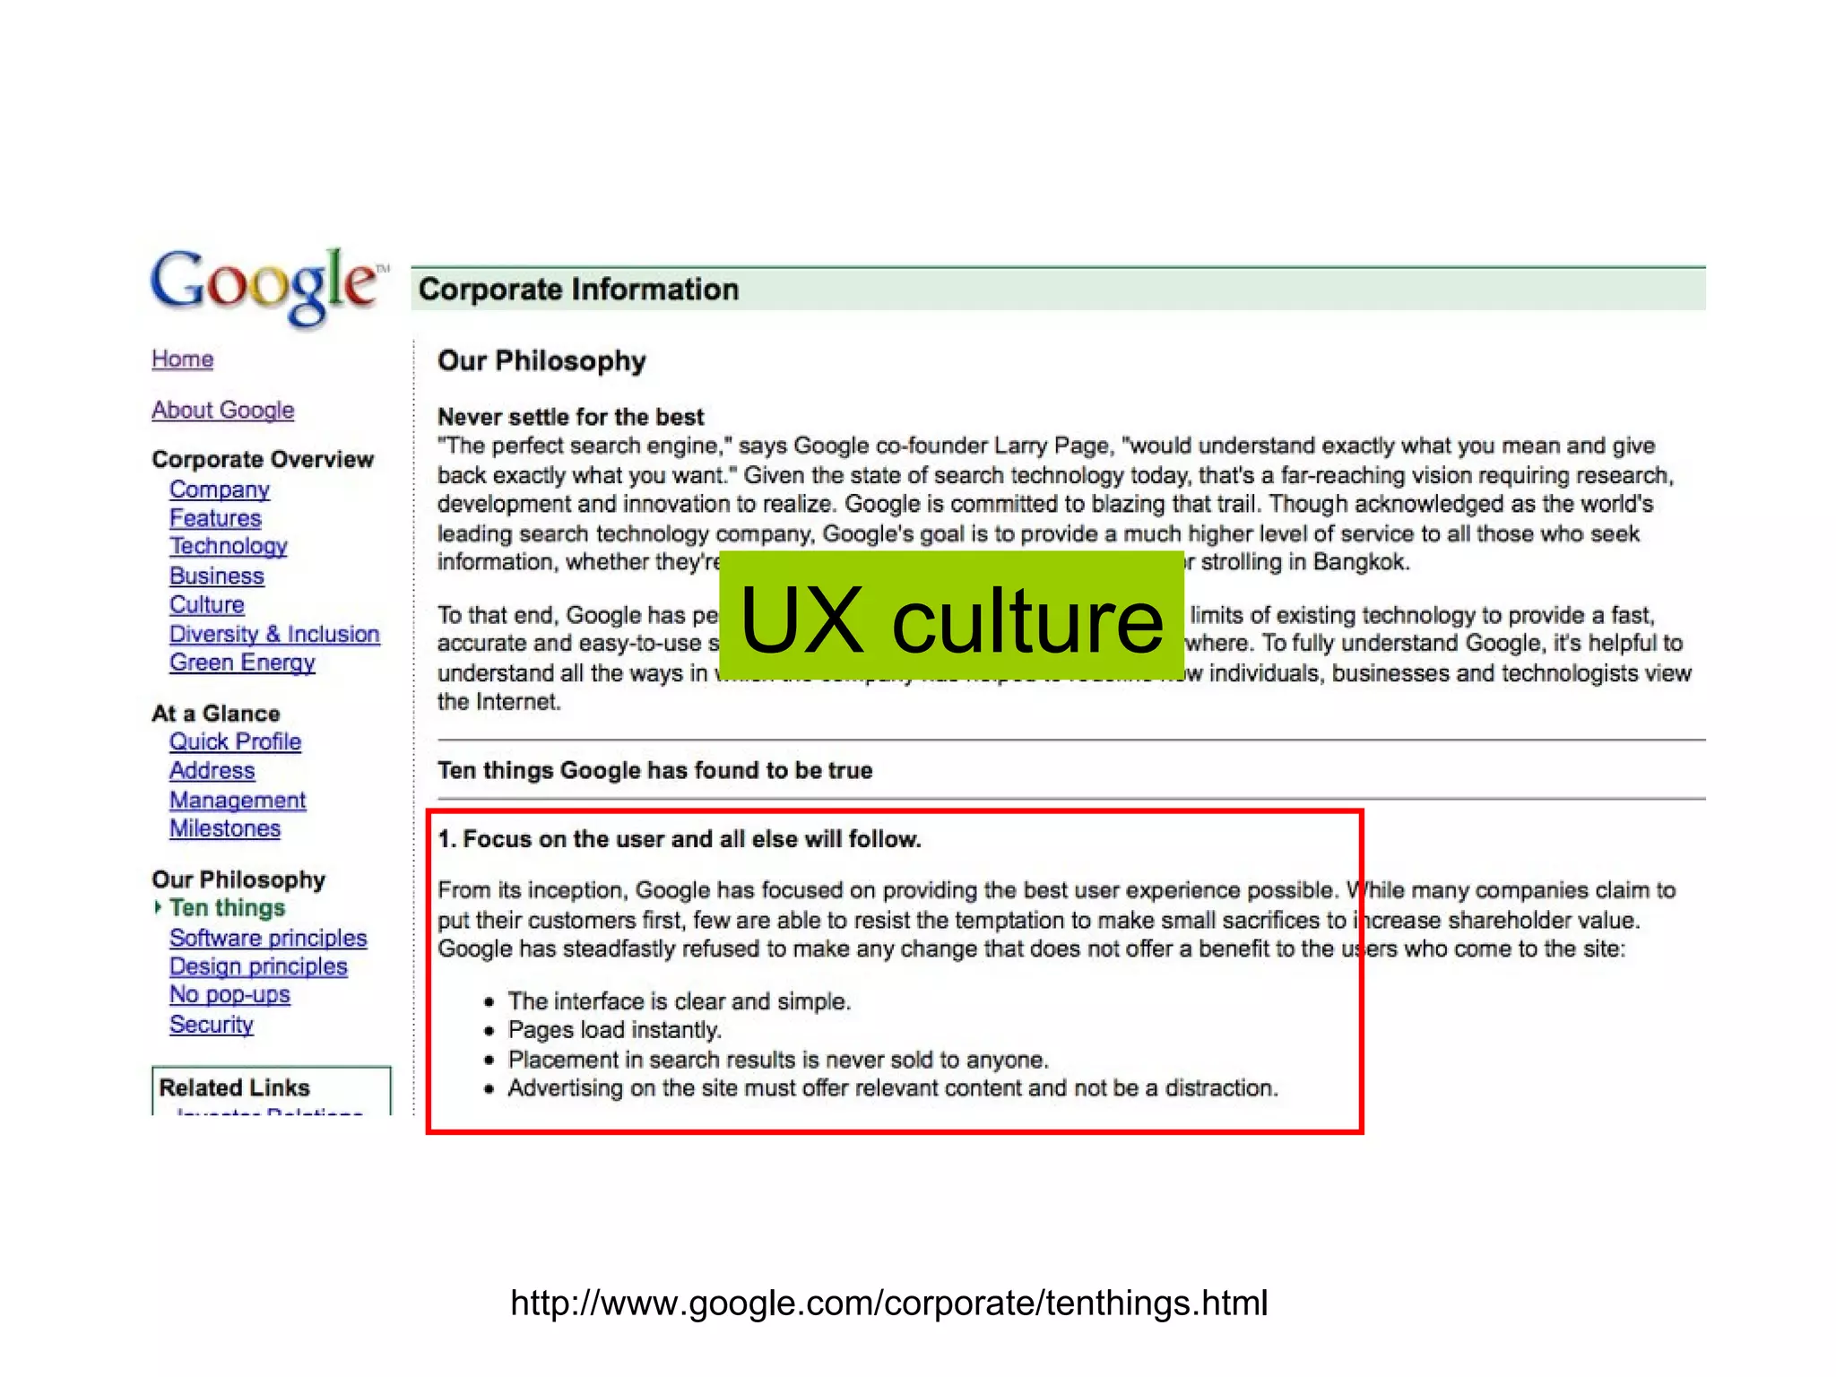Image resolution: width=1836 pixels, height=1377 pixels.
Task: Open the Green Energy link
Action: coord(242,663)
